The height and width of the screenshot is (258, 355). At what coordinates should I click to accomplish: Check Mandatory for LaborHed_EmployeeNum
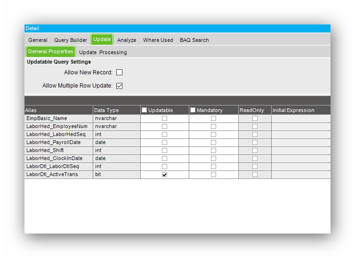tap(213, 126)
